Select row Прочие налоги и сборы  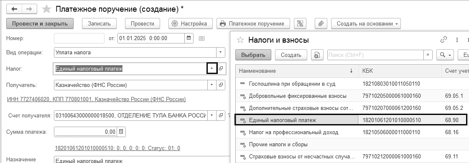click(352, 145)
